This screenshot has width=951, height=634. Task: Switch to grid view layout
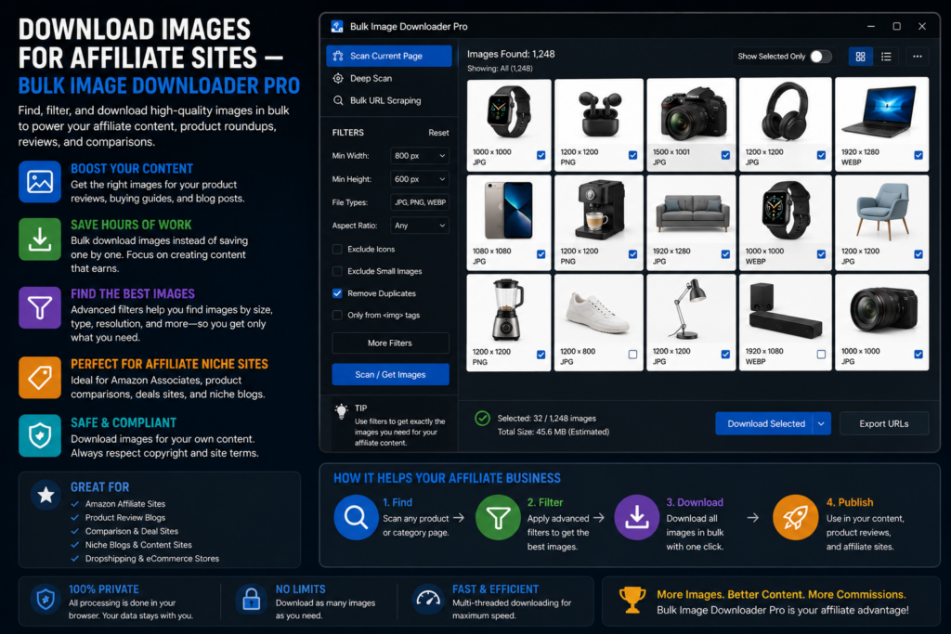(x=860, y=57)
